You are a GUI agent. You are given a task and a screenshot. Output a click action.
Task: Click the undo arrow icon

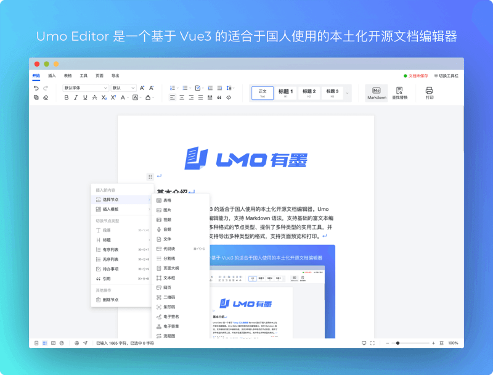[x=36, y=88]
